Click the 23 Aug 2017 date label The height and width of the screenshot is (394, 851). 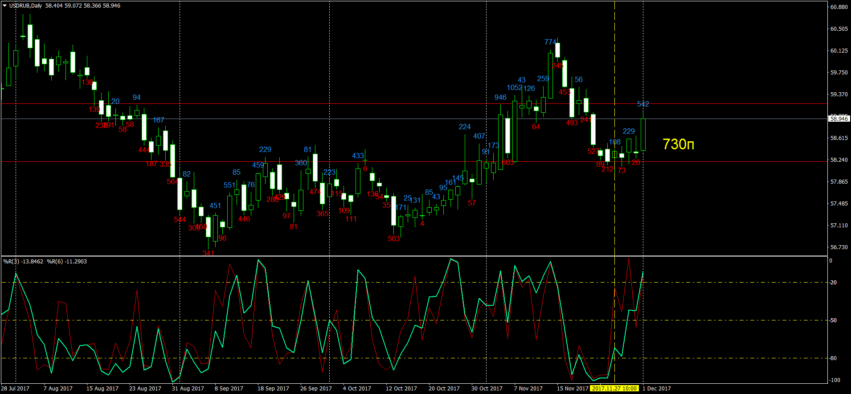coord(145,389)
